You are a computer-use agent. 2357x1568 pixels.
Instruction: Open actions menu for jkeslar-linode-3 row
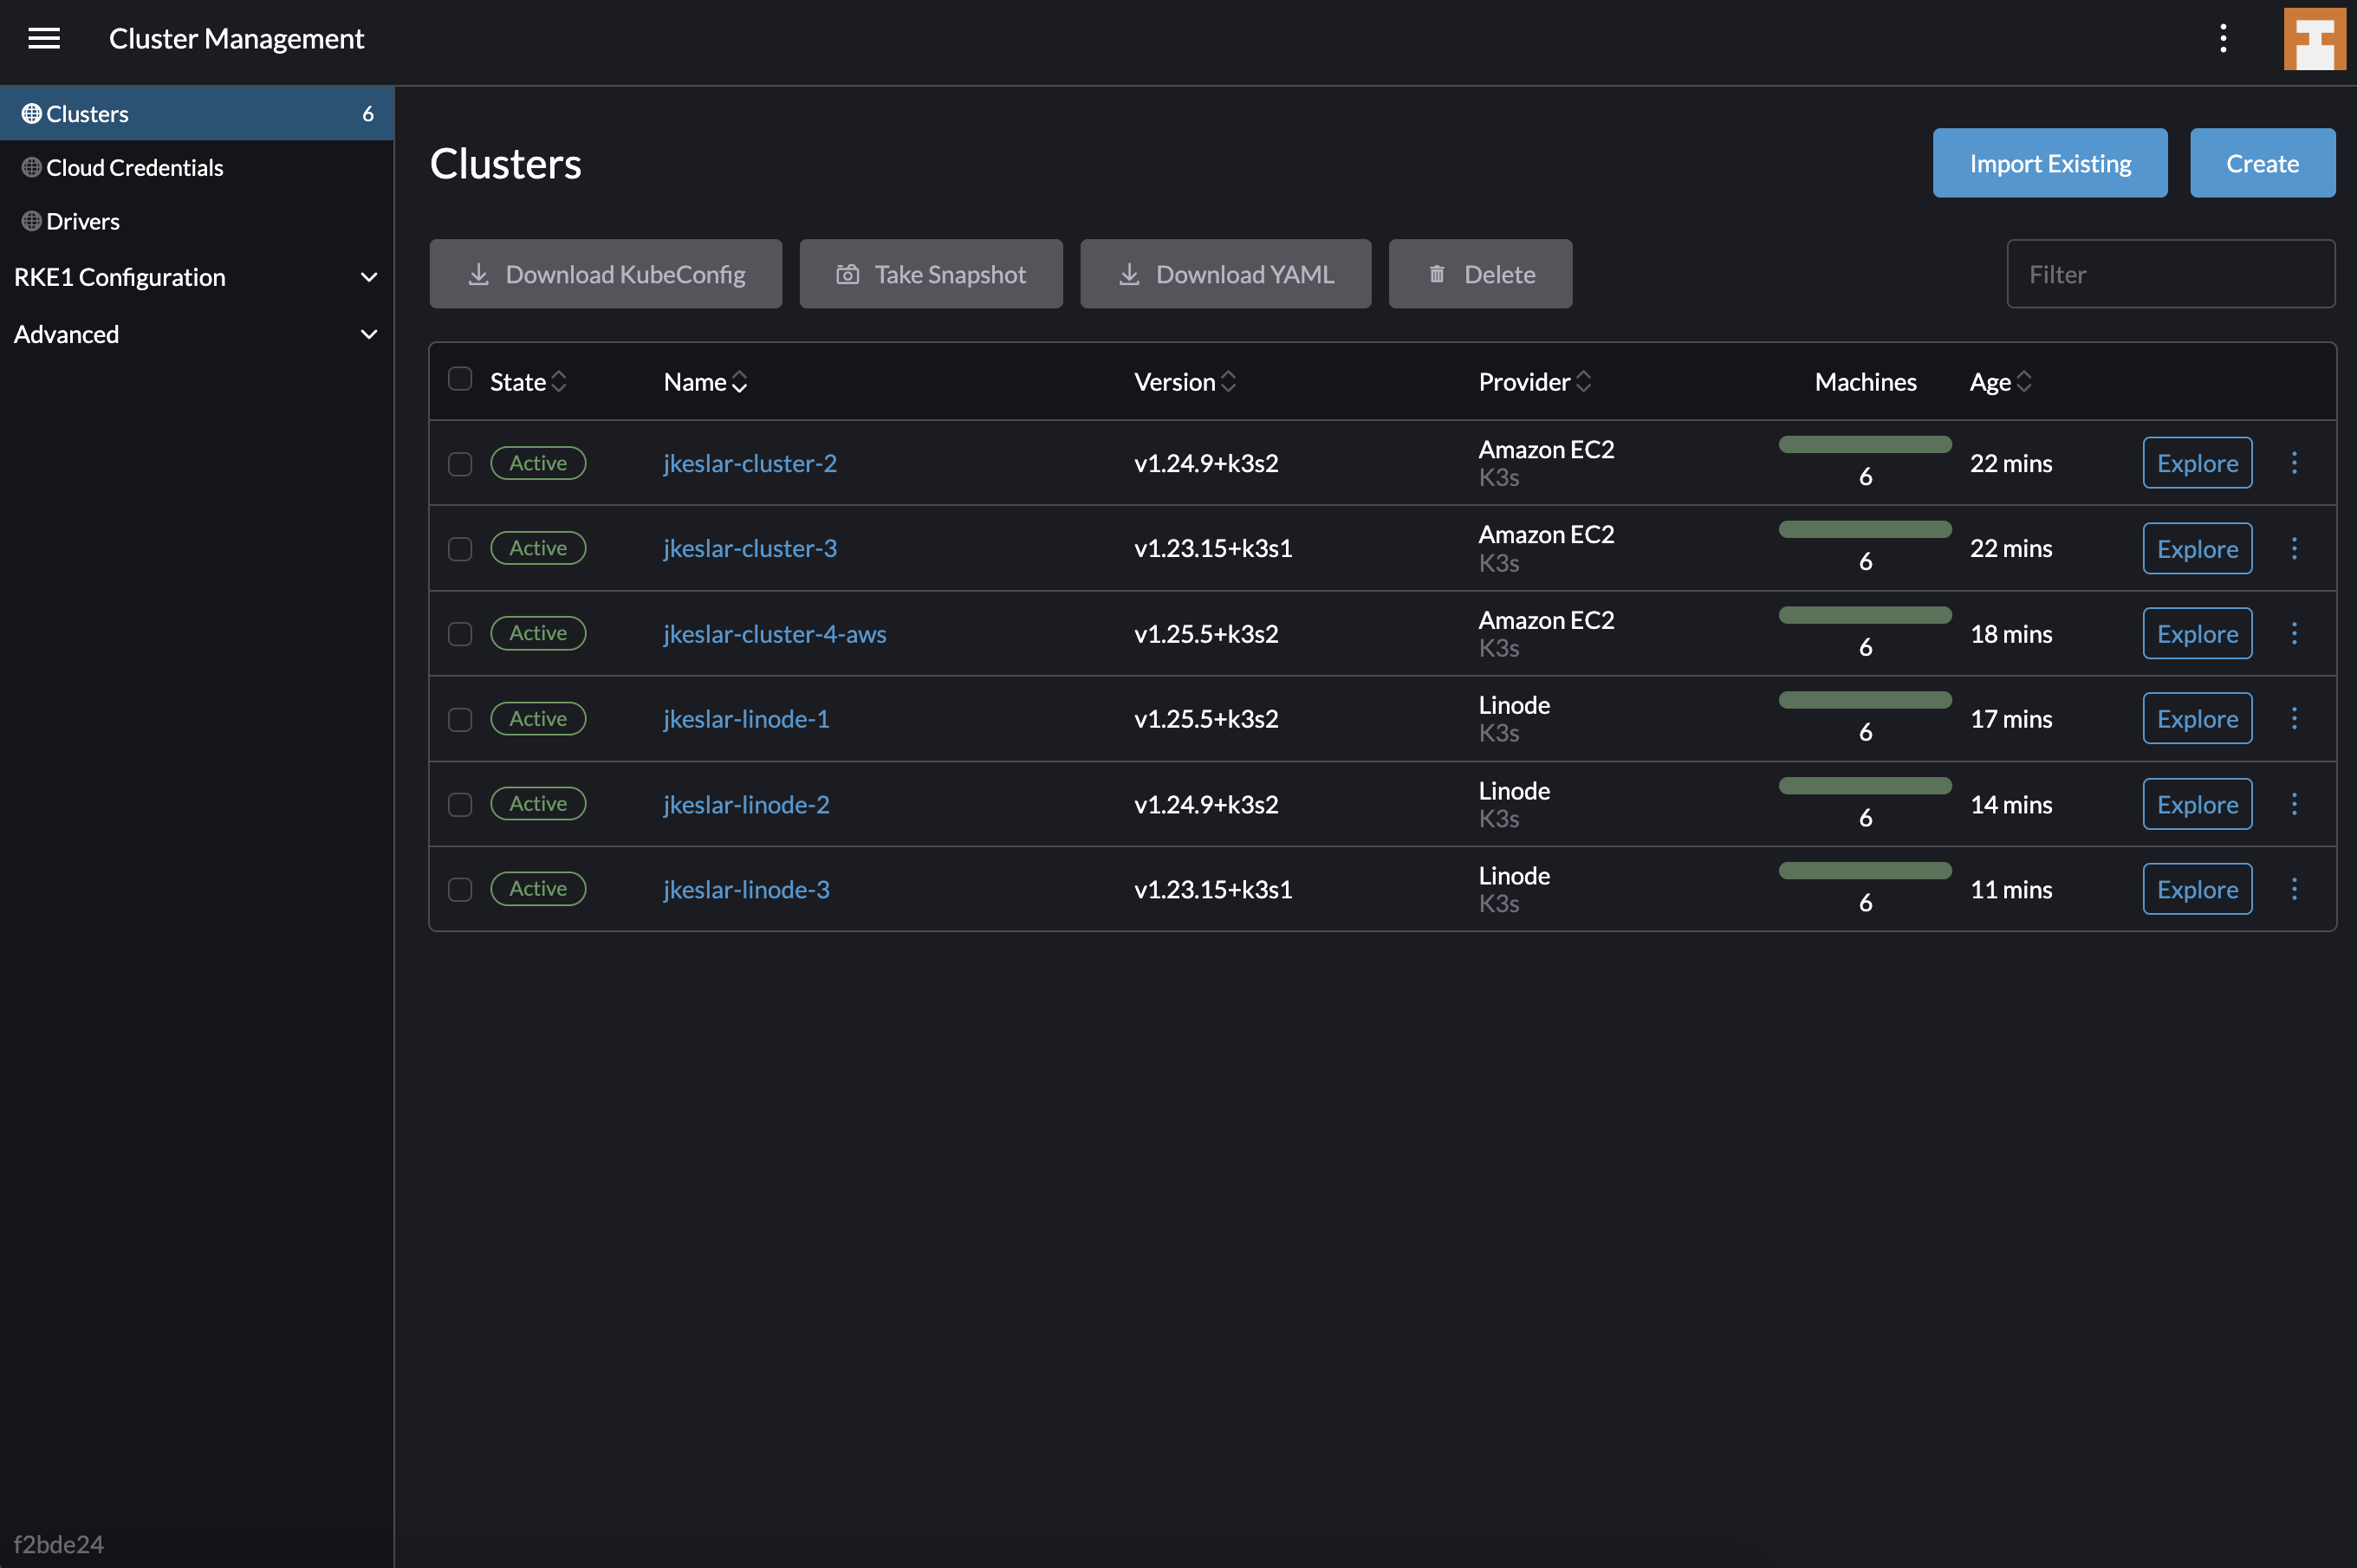tap(2294, 889)
